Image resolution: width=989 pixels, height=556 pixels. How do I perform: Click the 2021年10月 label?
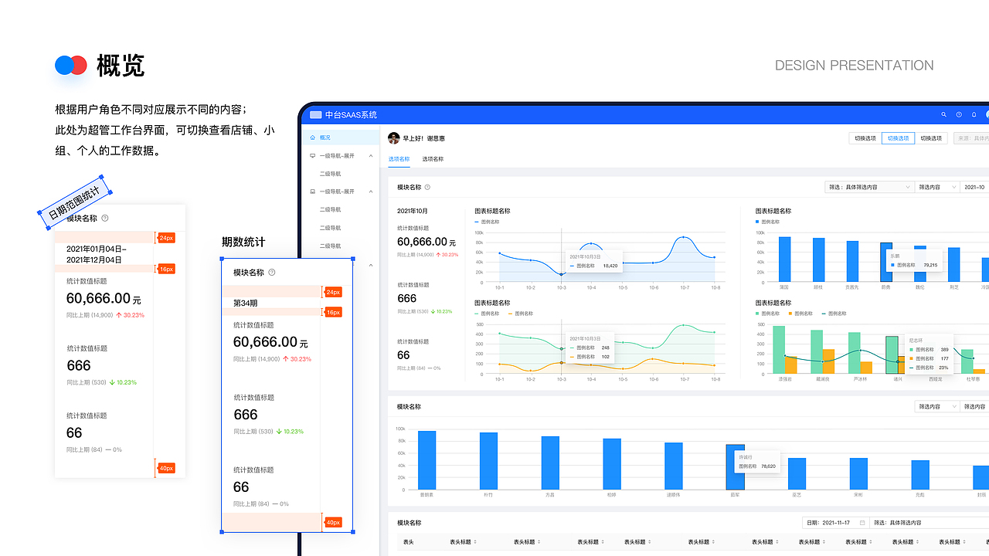(x=413, y=211)
